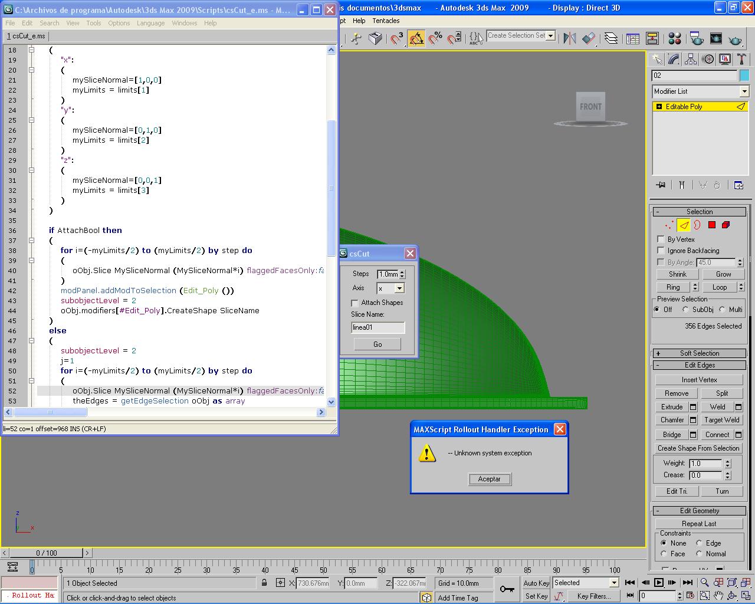
Task: Expand the Editable Poly stack entry
Action: click(659, 107)
